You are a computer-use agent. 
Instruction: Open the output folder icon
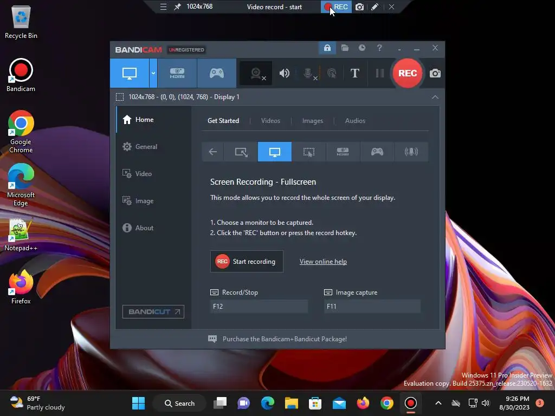[345, 48]
